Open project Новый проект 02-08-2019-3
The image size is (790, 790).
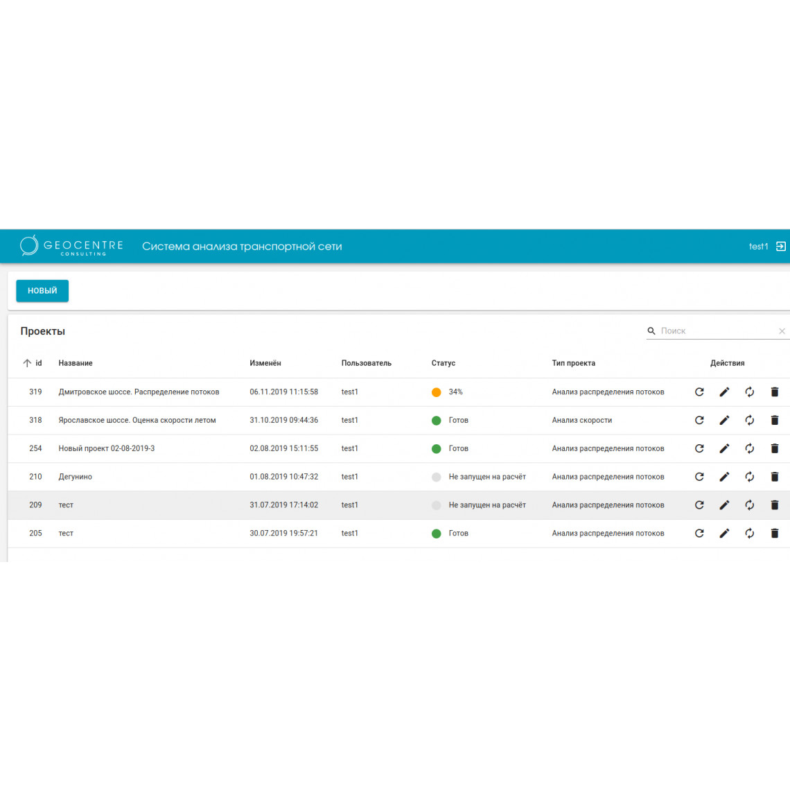coord(107,448)
